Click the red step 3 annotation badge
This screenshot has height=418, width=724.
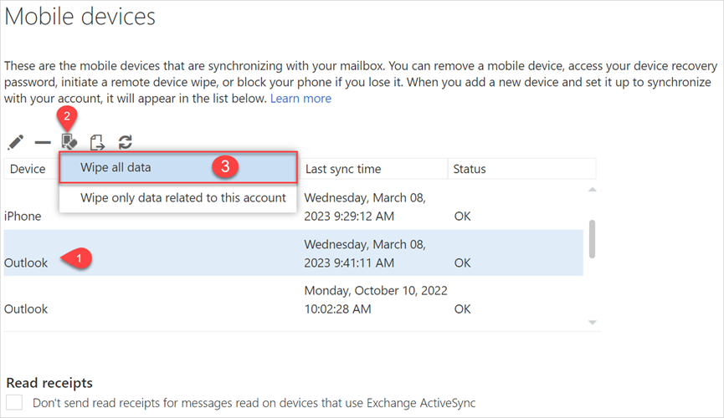223,166
